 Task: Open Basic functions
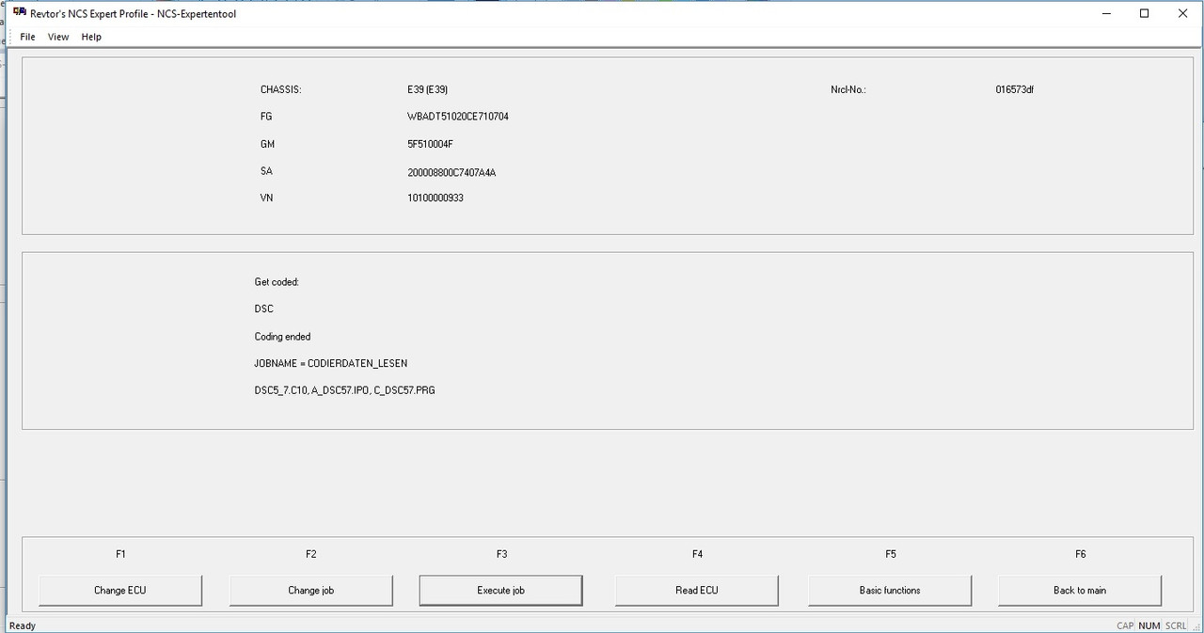point(890,591)
